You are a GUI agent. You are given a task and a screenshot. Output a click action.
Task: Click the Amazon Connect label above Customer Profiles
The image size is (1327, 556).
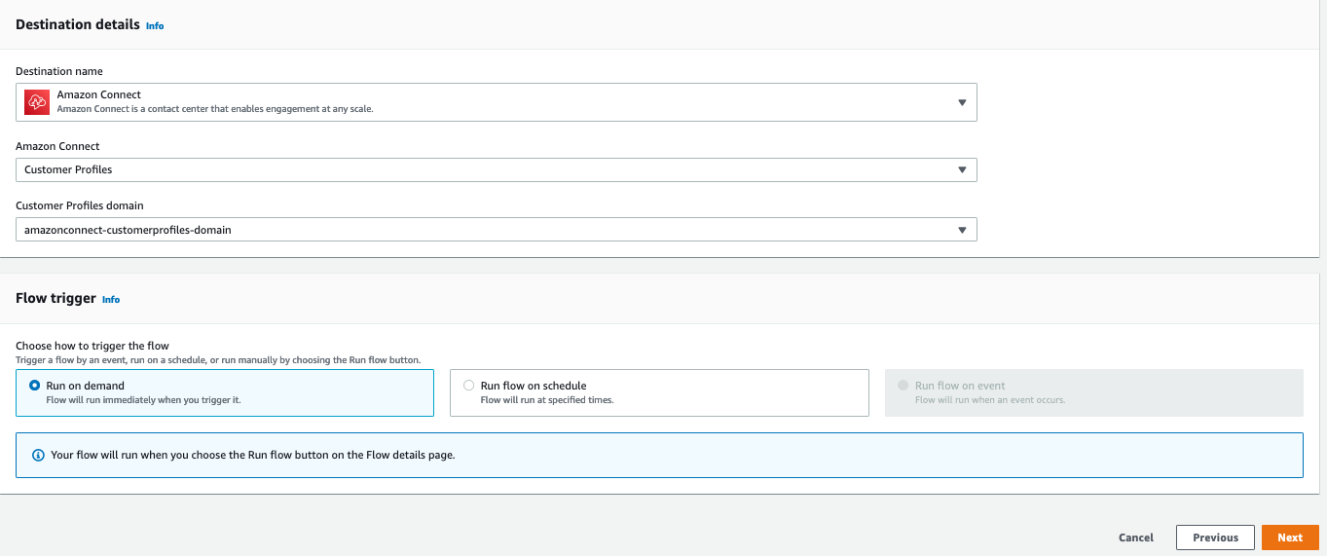pyautogui.click(x=57, y=146)
